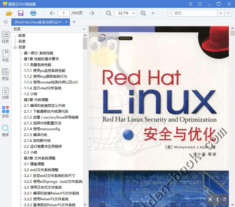Click the outline scrollbar down arrow
The height and width of the screenshot is (207, 235).
(85, 204)
